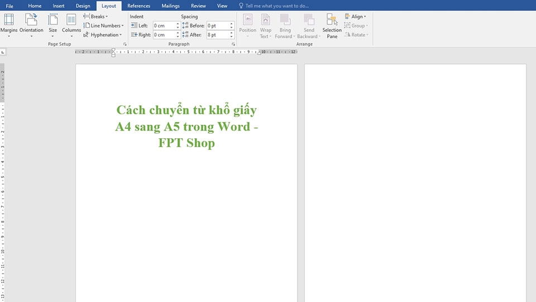The height and width of the screenshot is (302, 536).
Task: Switch to the Home tab
Action: pos(35,6)
